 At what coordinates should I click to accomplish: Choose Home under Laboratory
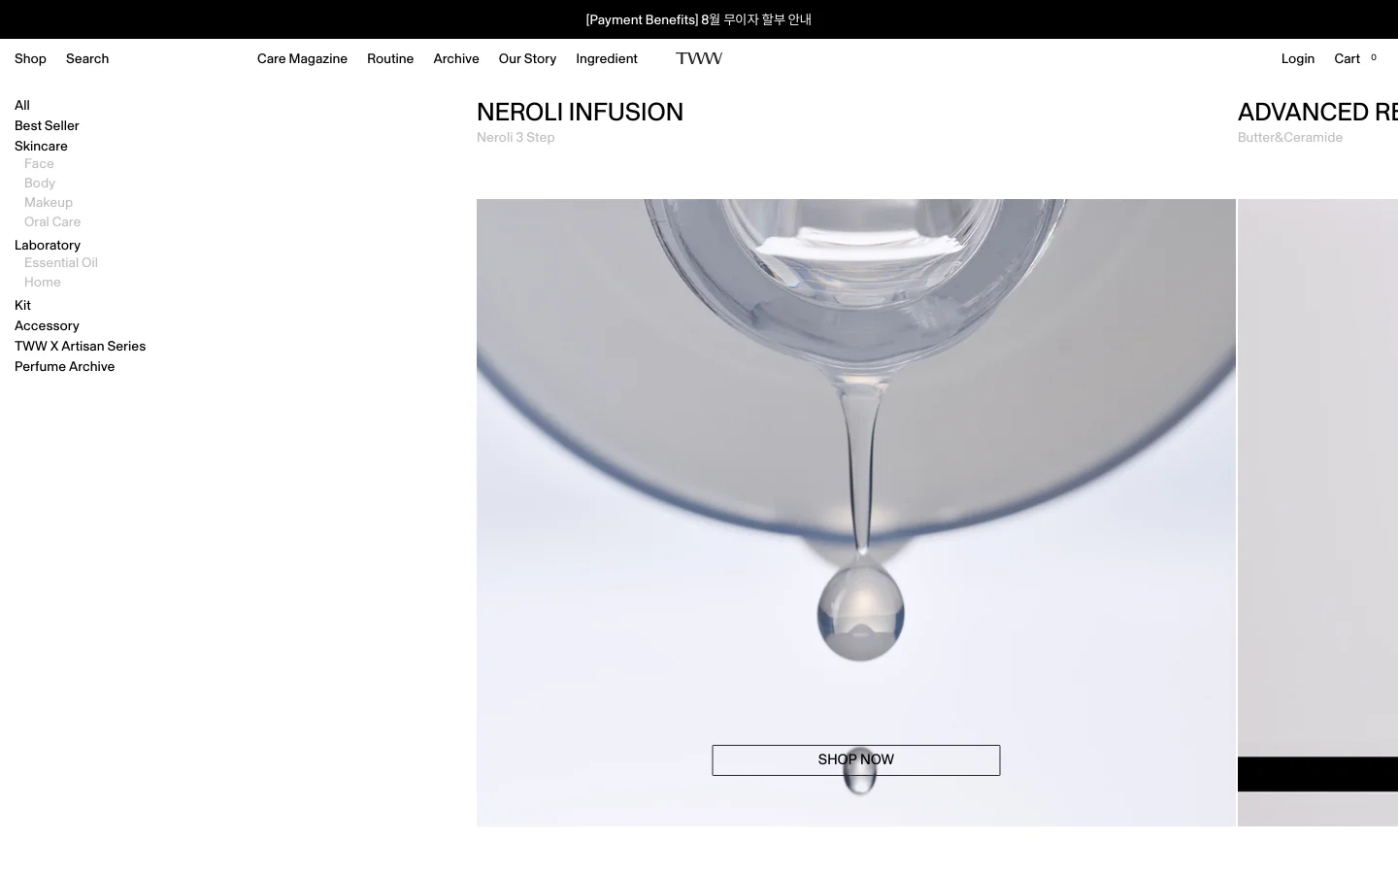(43, 283)
